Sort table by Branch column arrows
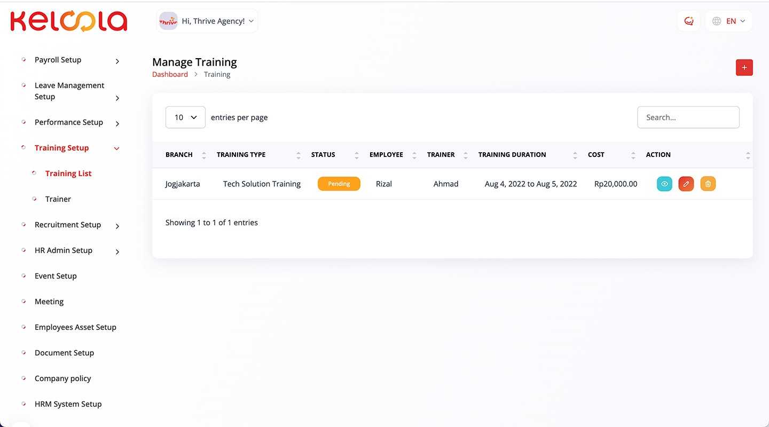The height and width of the screenshot is (427, 769). [203, 155]
